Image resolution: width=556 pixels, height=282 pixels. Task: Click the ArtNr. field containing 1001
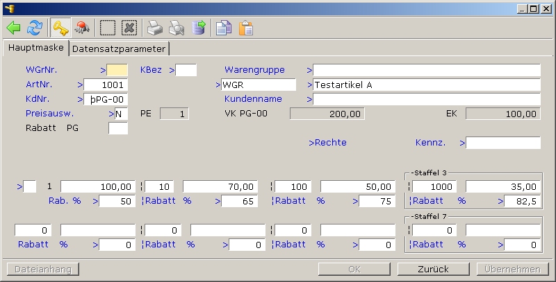tap(106, 85)
